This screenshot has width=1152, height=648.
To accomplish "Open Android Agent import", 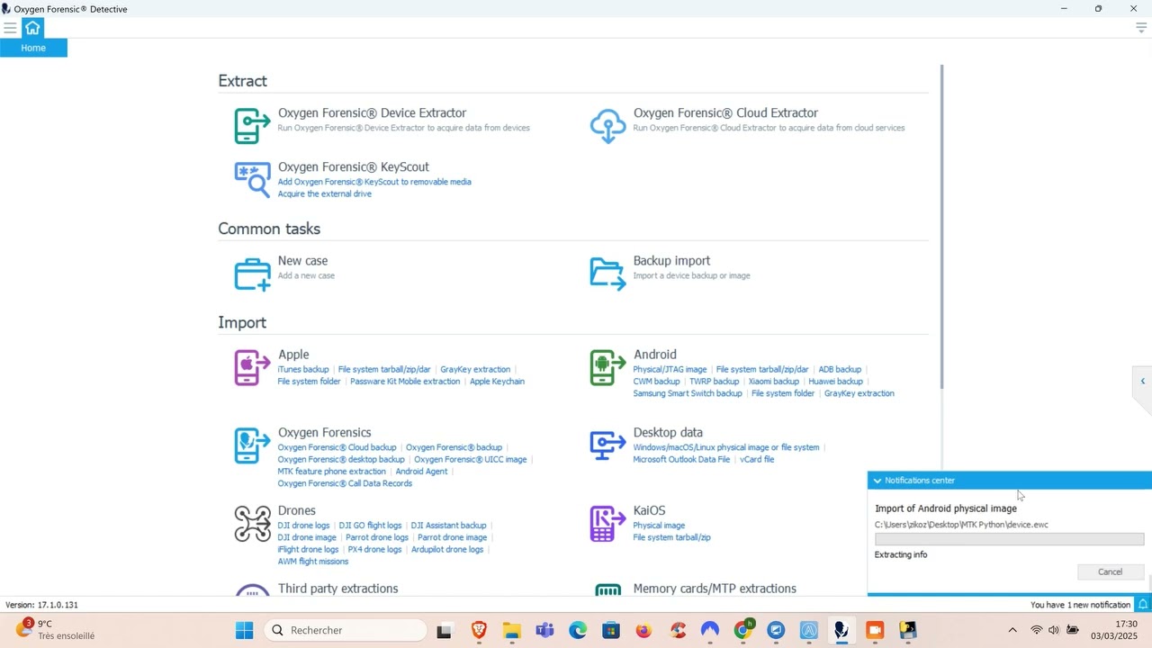I will 421,472.
